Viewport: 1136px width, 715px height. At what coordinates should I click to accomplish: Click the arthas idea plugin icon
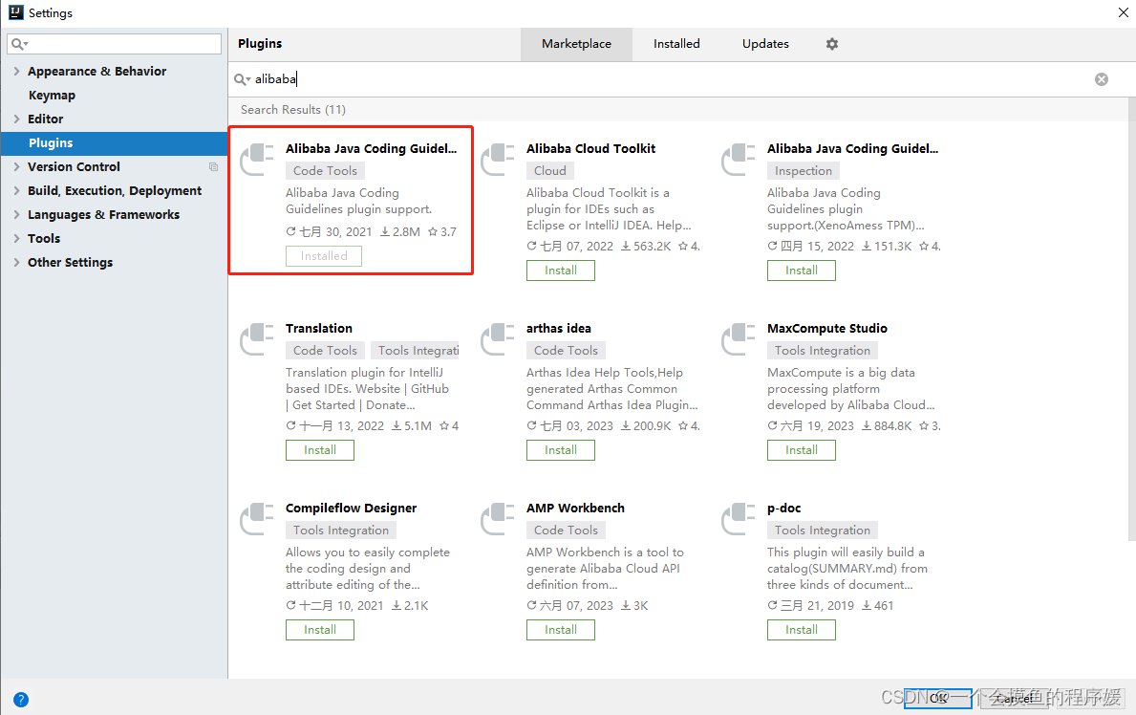(x=497, y=338)
